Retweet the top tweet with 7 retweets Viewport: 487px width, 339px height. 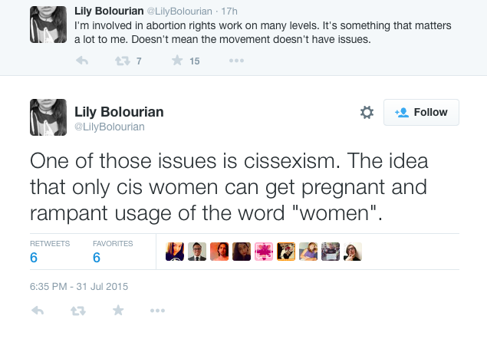(x=123, y=61)
